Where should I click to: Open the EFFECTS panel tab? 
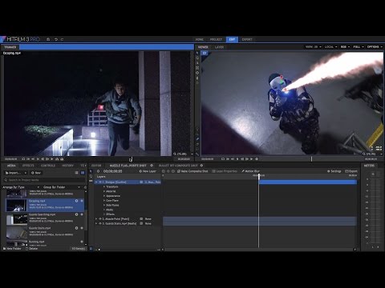(28, 166)
